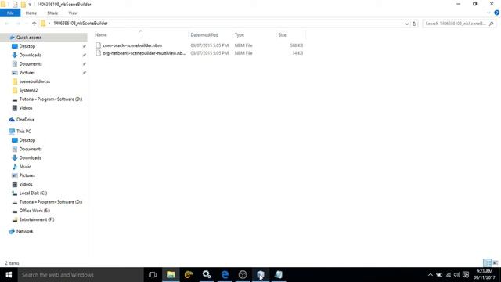This screenshot has height=282, width=501.
Task: Open Videos under Quick access
Action: (26, 108)
